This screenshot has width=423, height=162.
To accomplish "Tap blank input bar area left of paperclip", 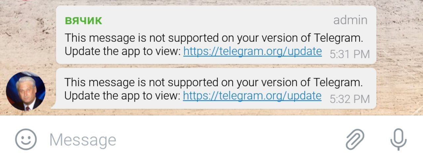I will pyautogui.click(x=231, y=139).
